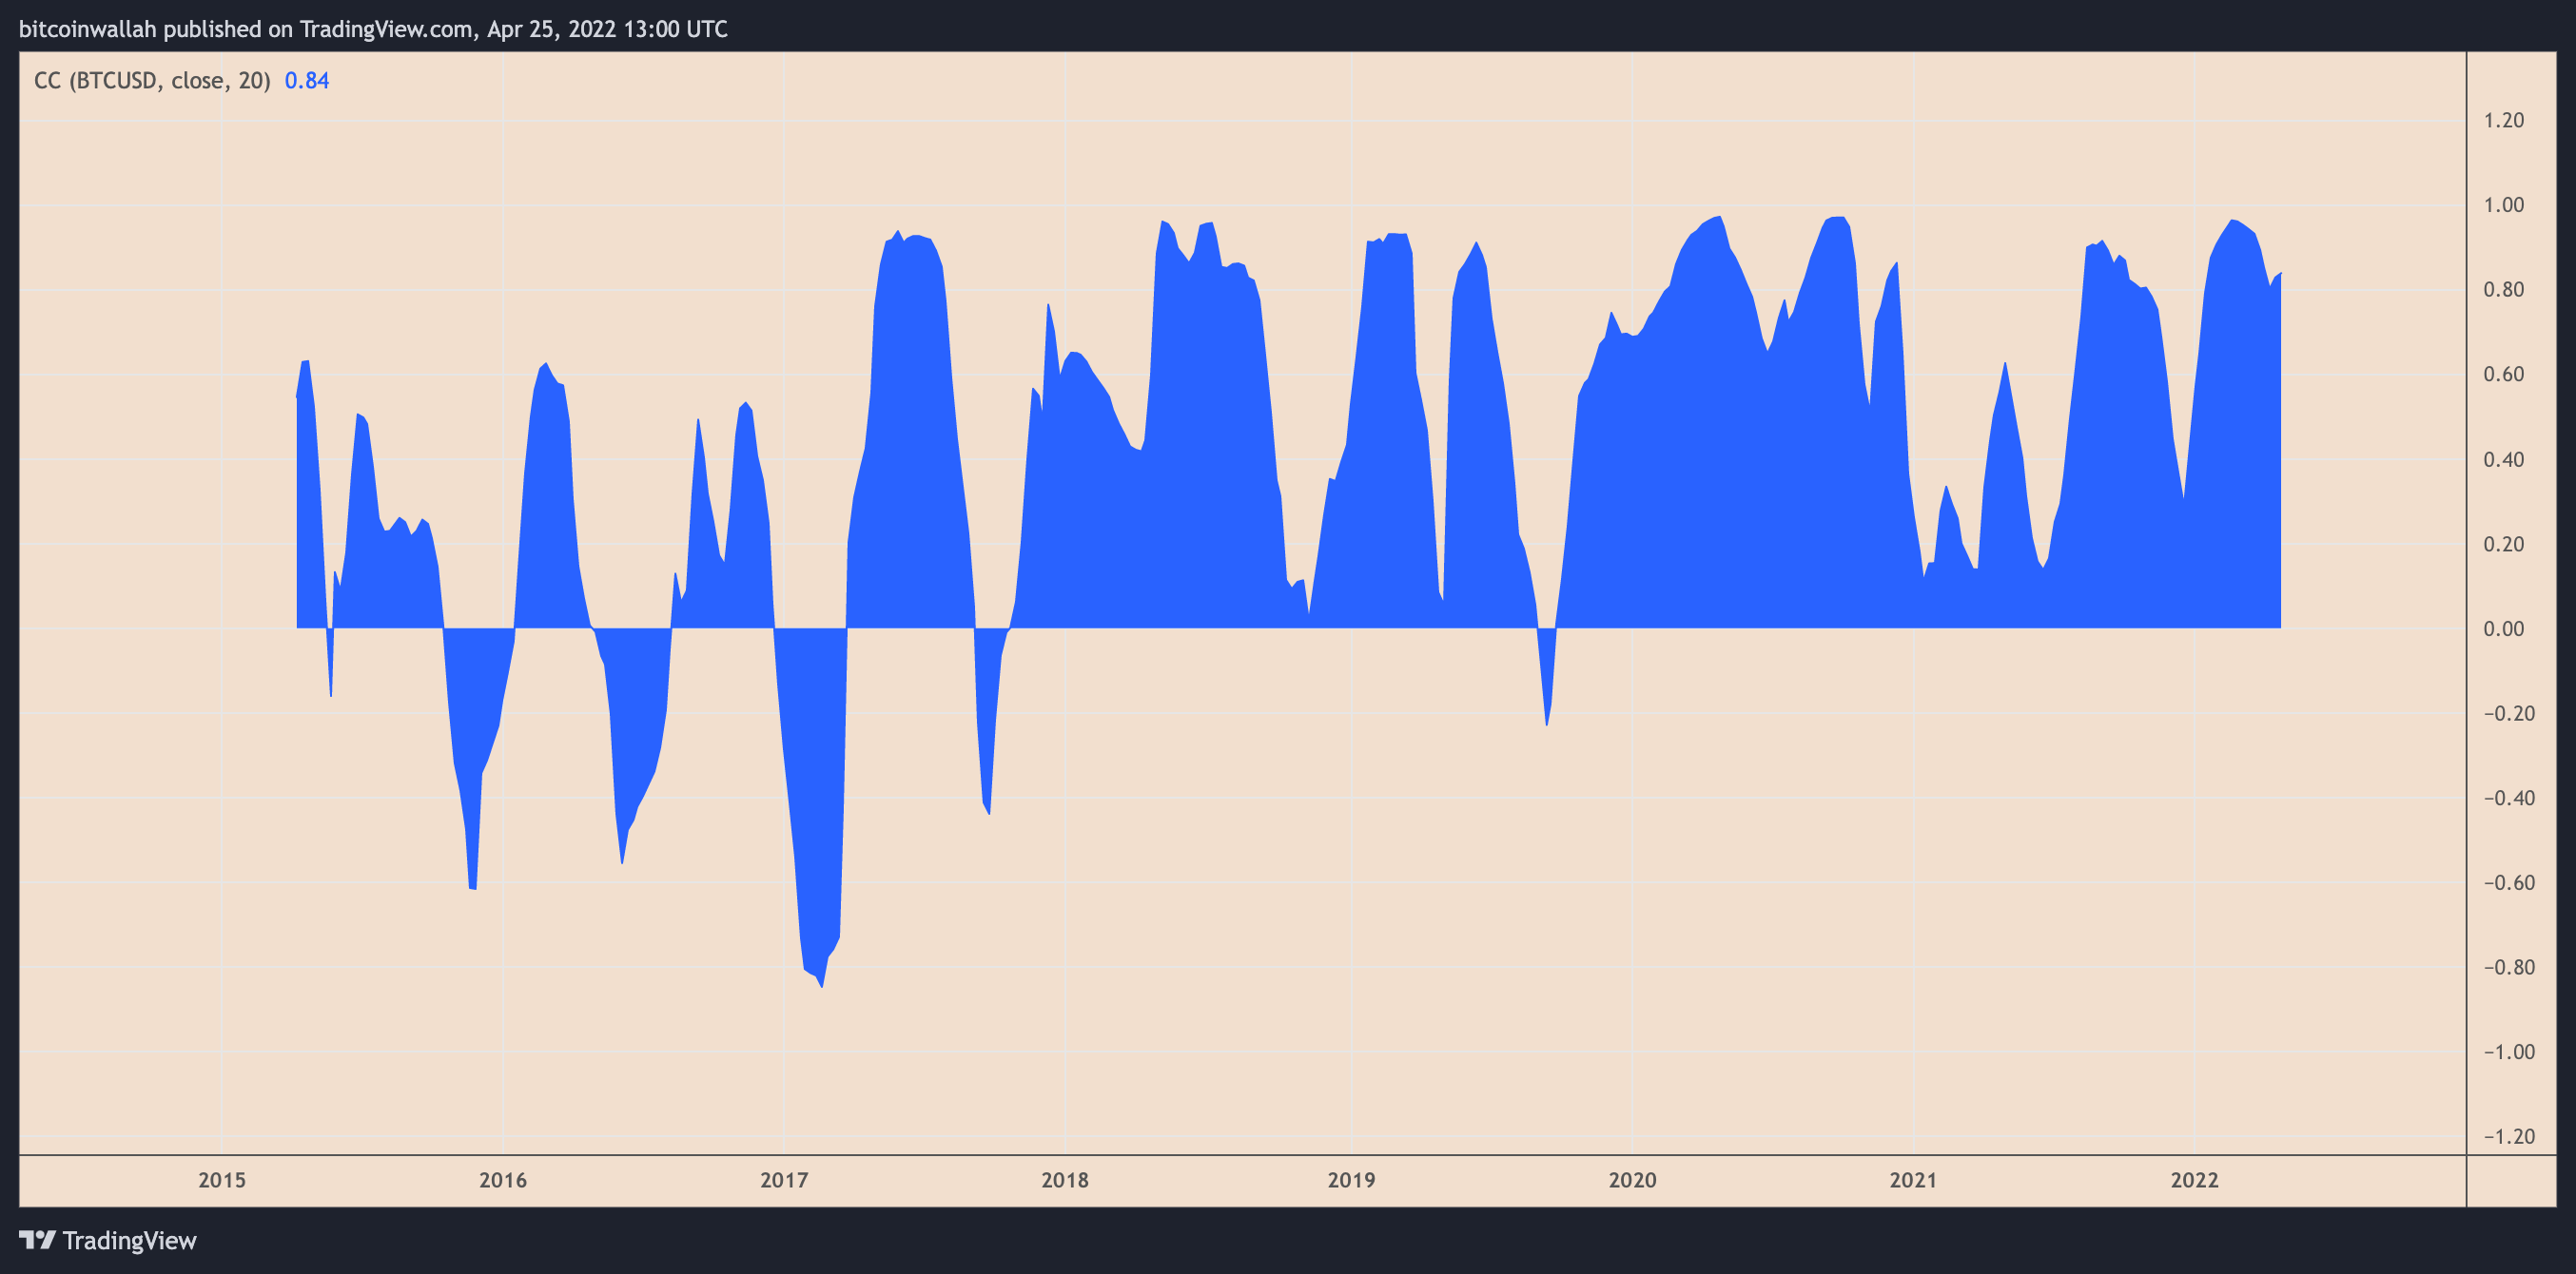Screen dimensions: 2576x1274
Task: Click the 1.00 level on the value axis
Action: click(x=2504, y=204)
